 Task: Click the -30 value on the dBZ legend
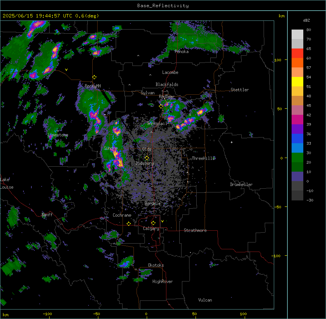(310, 200)
